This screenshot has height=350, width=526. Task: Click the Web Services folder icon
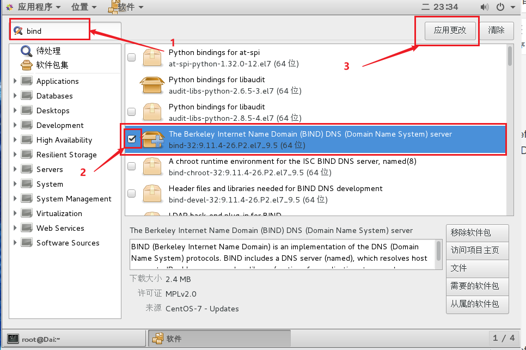27,228
